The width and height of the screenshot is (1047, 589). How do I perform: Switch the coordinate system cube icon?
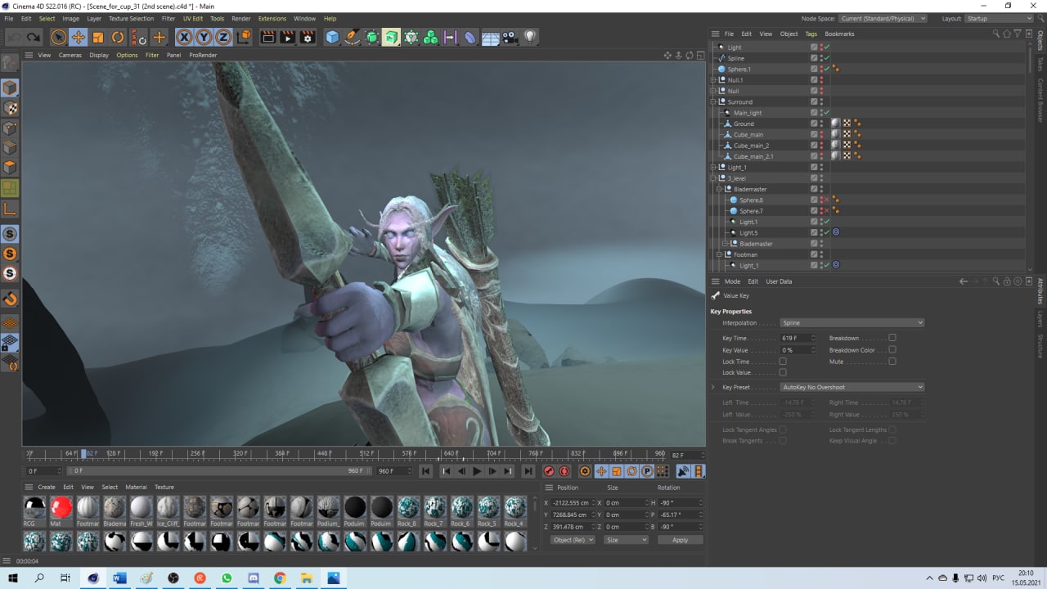point(244,37)
